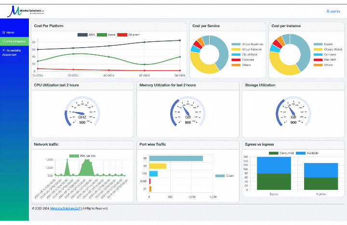Click the Storage Utilization GB gauge
The width and height of the screenshot is (347, 225).
click(293, 112)
